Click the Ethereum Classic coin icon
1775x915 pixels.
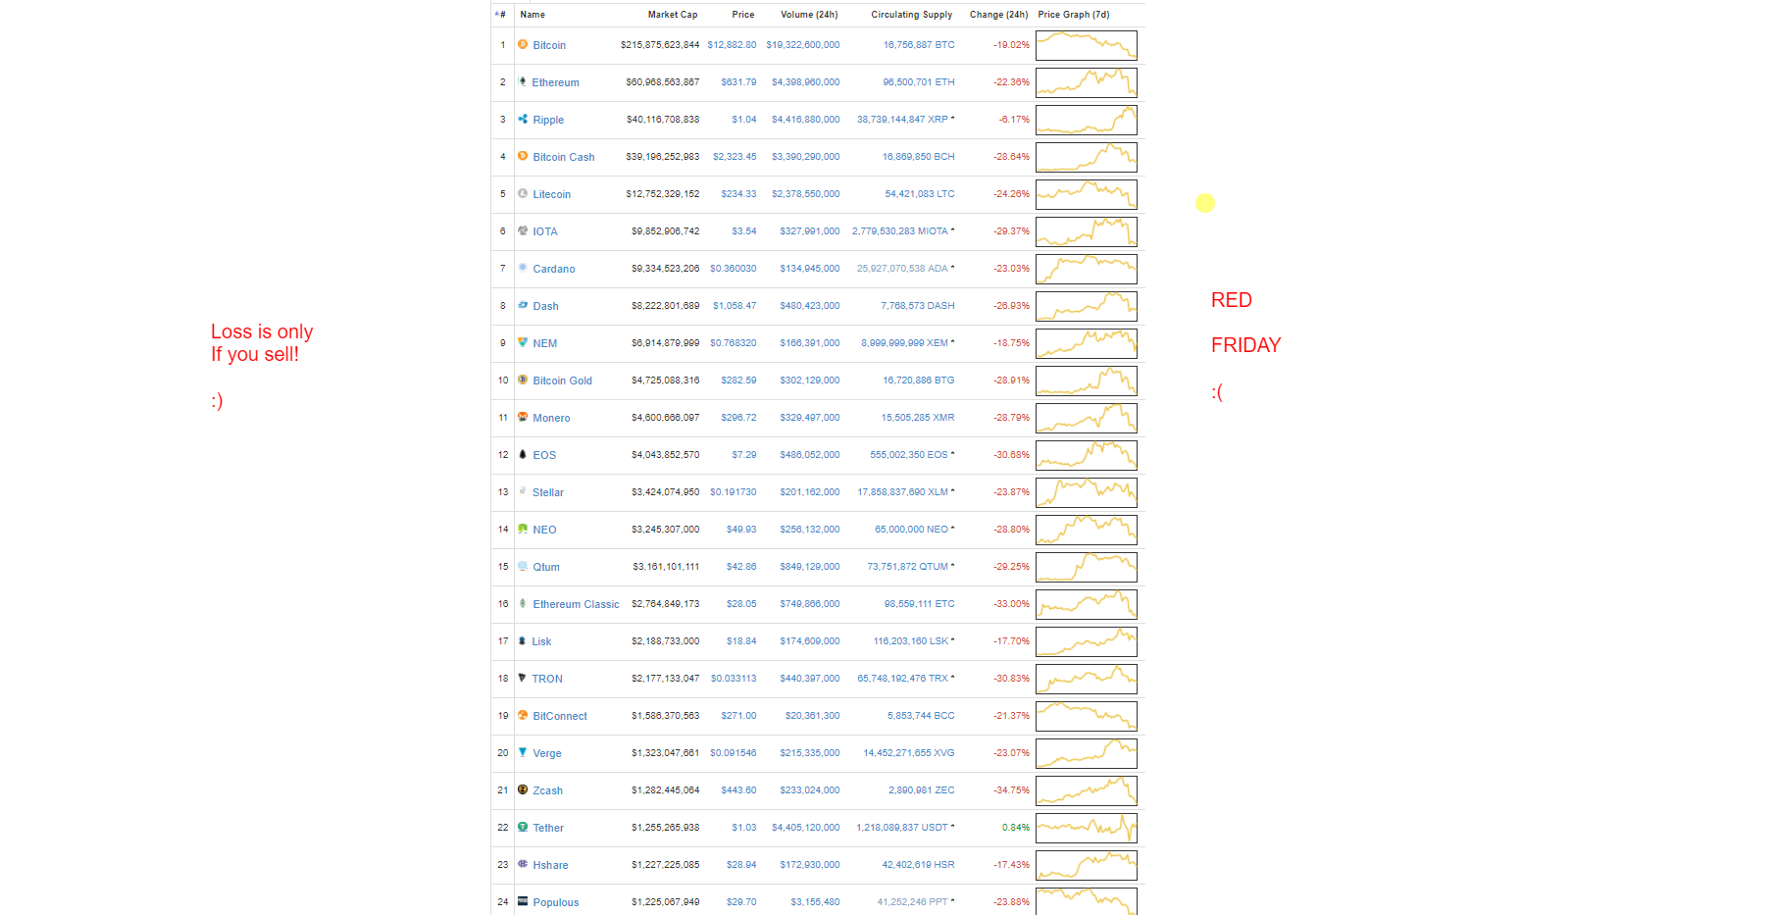(x=523, y=603)
